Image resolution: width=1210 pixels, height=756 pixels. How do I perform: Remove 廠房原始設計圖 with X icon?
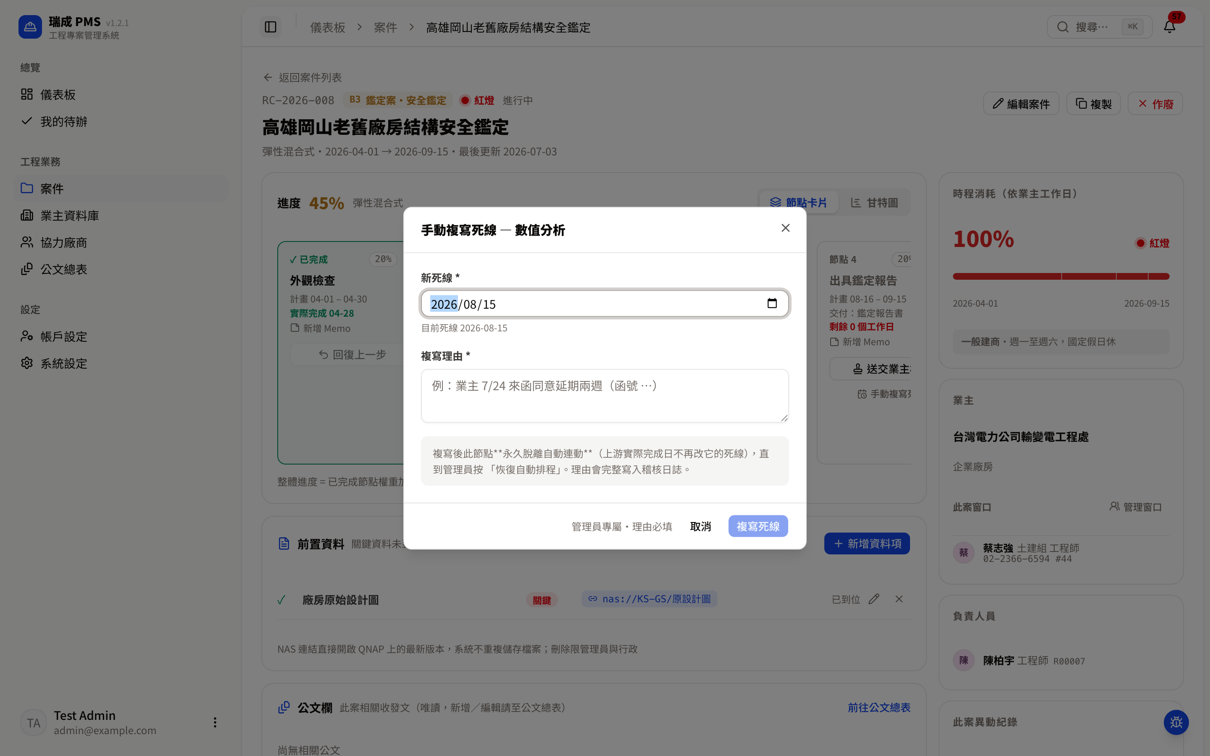tap(899, 599)
